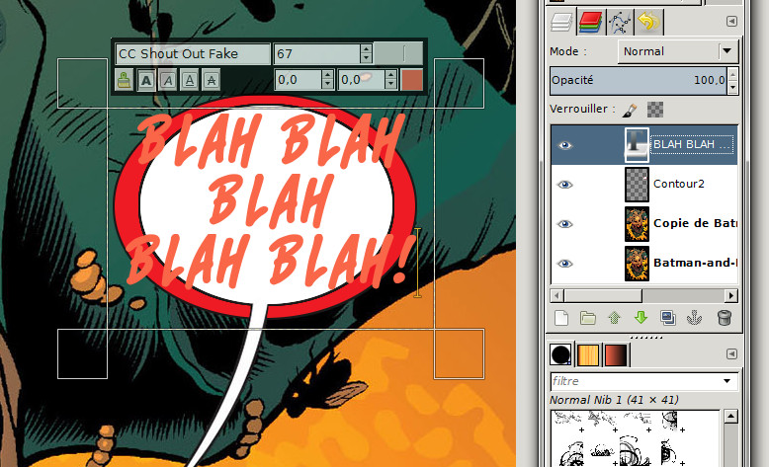Toggle underline on the text
Screen dimensions: 769x467
click(190, 80)
